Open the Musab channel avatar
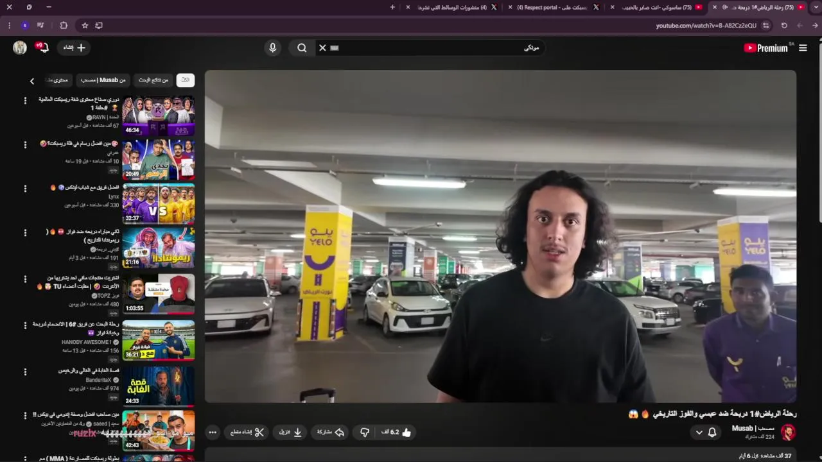The image size is (822, 462). tap(788, 432)
